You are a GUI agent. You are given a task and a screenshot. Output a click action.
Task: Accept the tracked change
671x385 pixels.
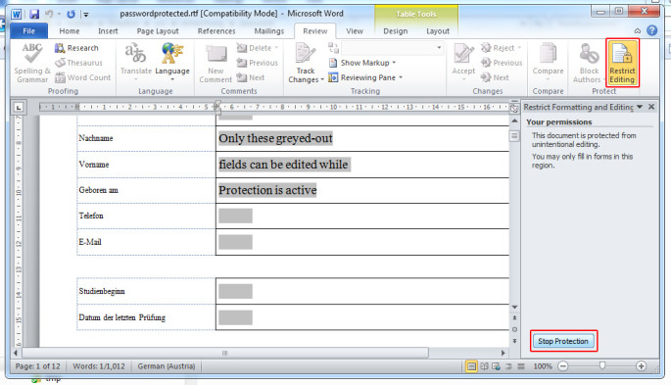coord(463,63)
